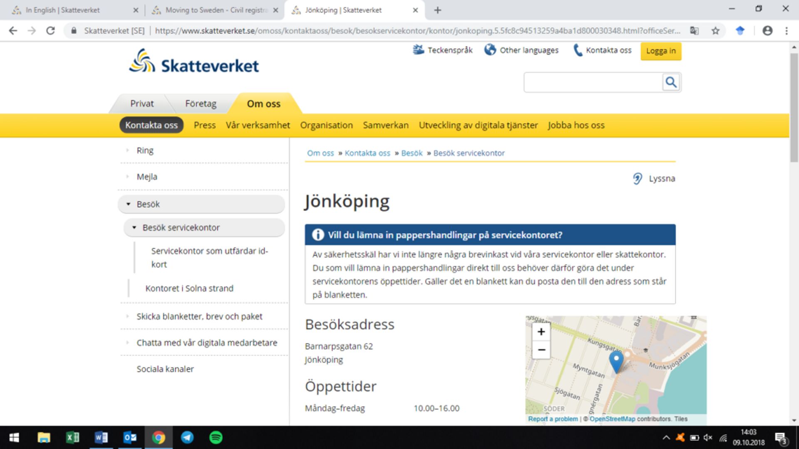This screenshot has width=799, height=449.
Task: Open Sociala kanaler sidebar link
Action: click(165, 369)
